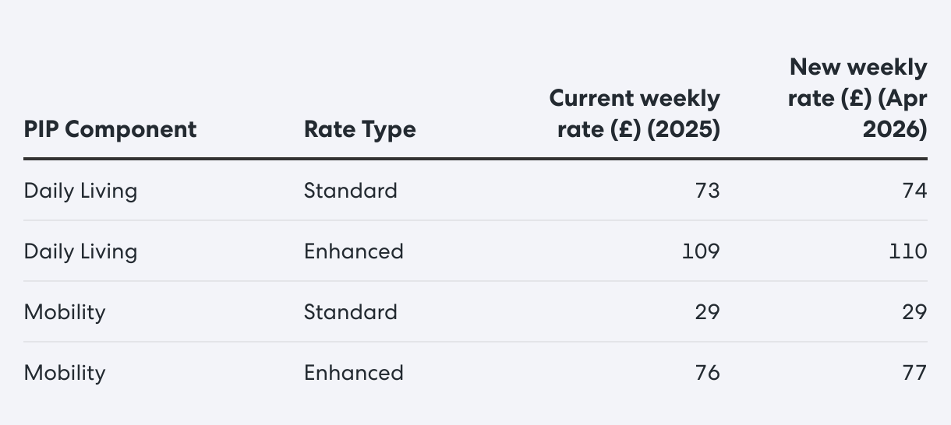Click the Current weekly rate (2025) header
This screenshot has height=425, width=951.
point(635,114)
